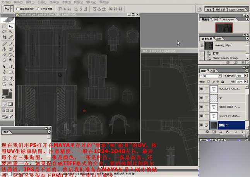Screen dimensions: 250x177
Task: Select the Slice tool
Action: point(11,37)
